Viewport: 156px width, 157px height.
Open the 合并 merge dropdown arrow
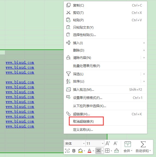click(x=131, y=150)
